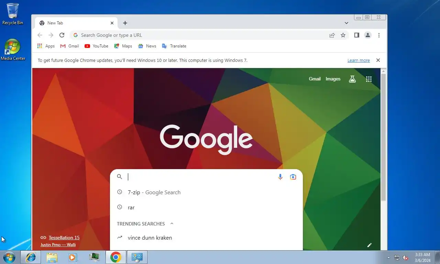Viewport: 440px width, 264px height.
Task: Search by image with camera icon
Action: [293, 177]
